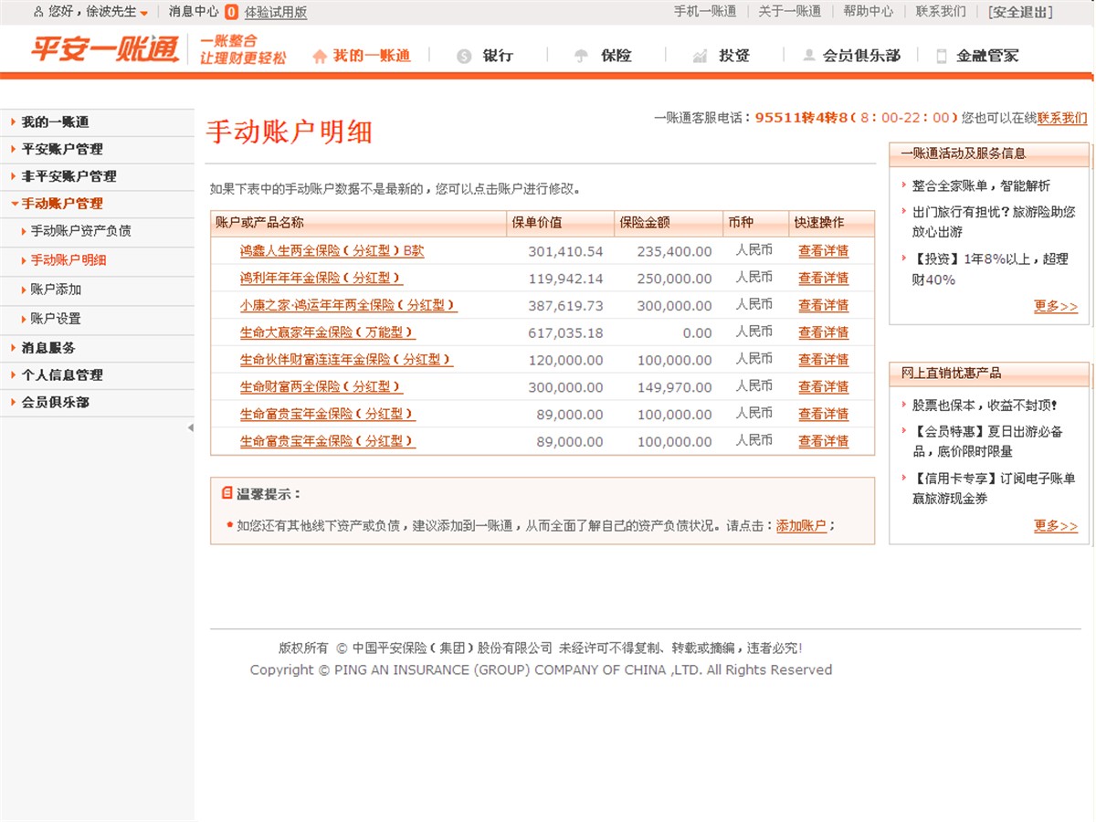The image size is (1096, 822).
Task: Collapse the 手动账户管理 sidebar section
Action: [x=62, y=204]
